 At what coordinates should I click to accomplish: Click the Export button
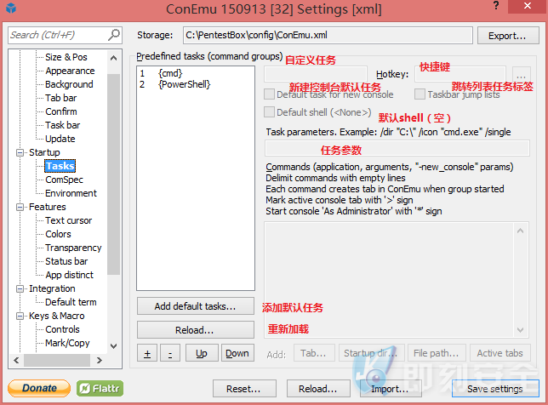(x=508, y=36)
